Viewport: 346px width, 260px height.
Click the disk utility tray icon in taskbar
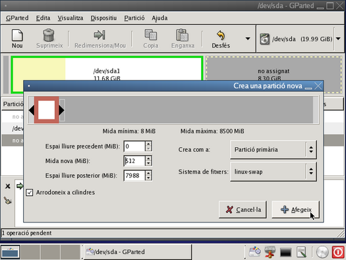click(254, 252)
